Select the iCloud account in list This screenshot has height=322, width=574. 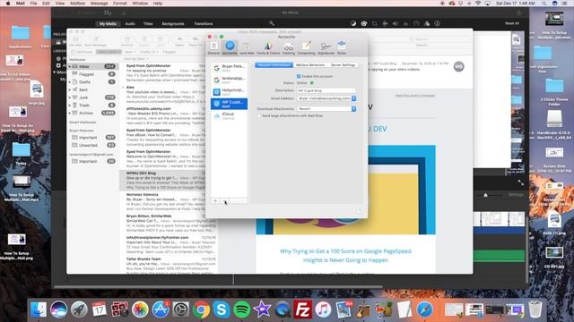229,115
